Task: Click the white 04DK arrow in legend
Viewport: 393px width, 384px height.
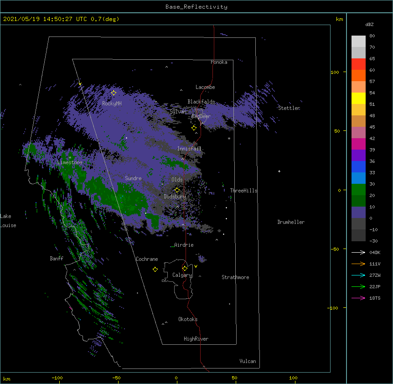Action: point(358,252)
